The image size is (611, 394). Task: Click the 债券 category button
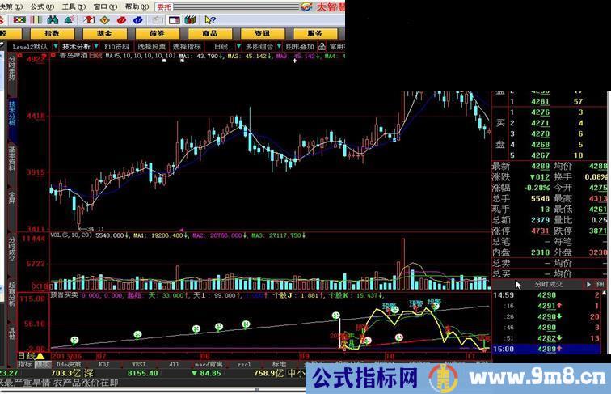158,33
